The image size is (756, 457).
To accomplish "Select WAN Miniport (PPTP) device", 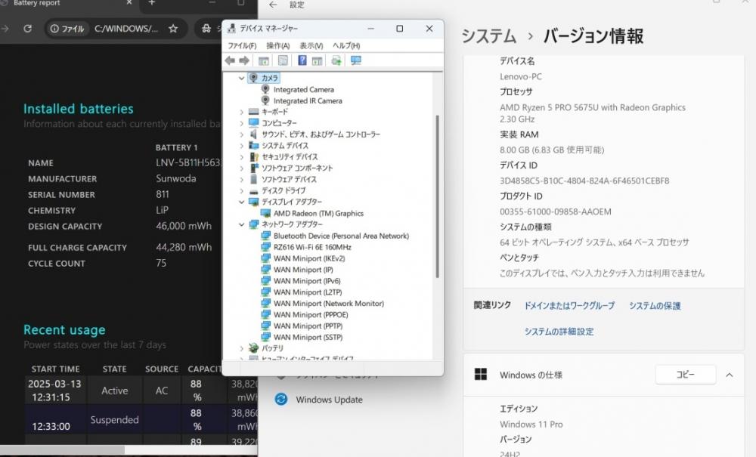I will (308, 326).
